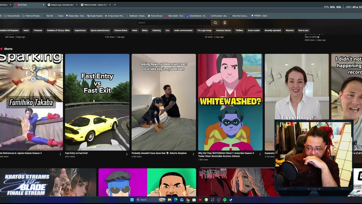
Task: Close the Amazon.co.jp tab
Action: point(77,5)
